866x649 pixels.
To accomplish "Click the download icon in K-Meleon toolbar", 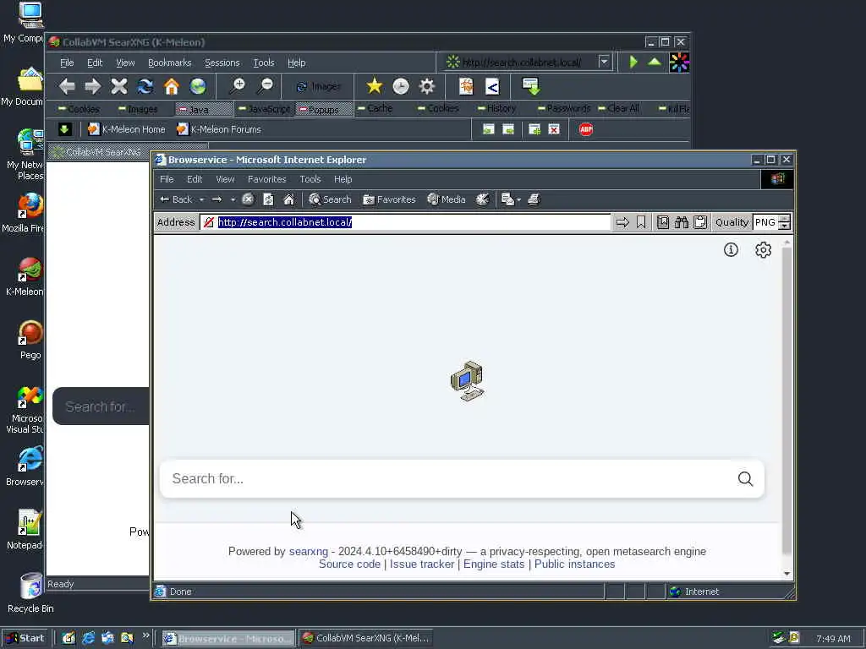I will tap(531, 86).
